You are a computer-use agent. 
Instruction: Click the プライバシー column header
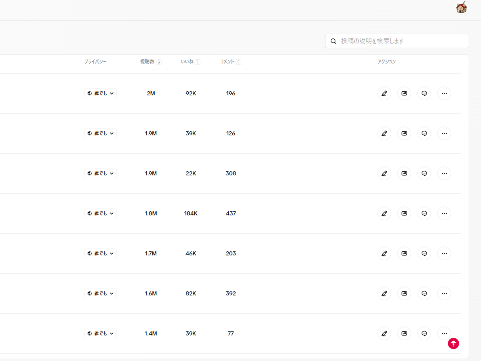click(95, 62)
